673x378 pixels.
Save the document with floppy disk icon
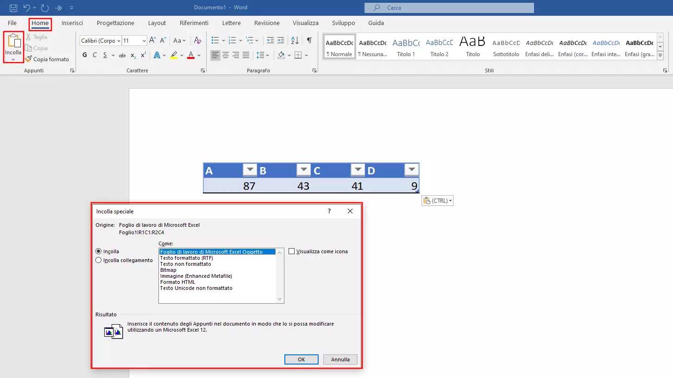pos(13,7)
